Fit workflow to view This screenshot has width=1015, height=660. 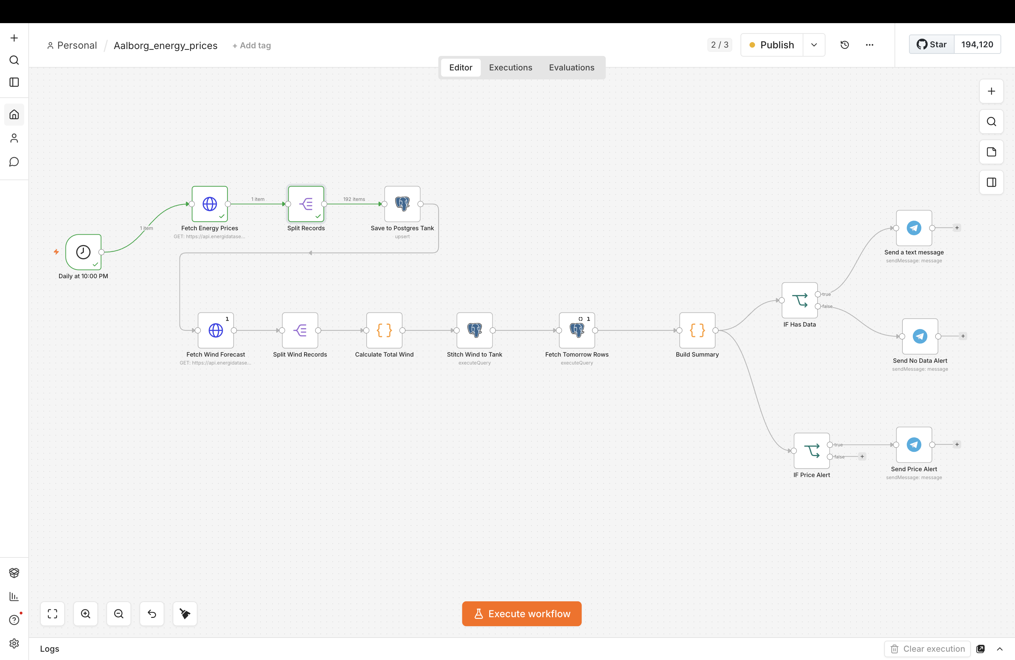(x=52, y=613)
